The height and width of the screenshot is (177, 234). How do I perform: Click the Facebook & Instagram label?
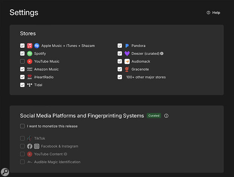point(60,146)
